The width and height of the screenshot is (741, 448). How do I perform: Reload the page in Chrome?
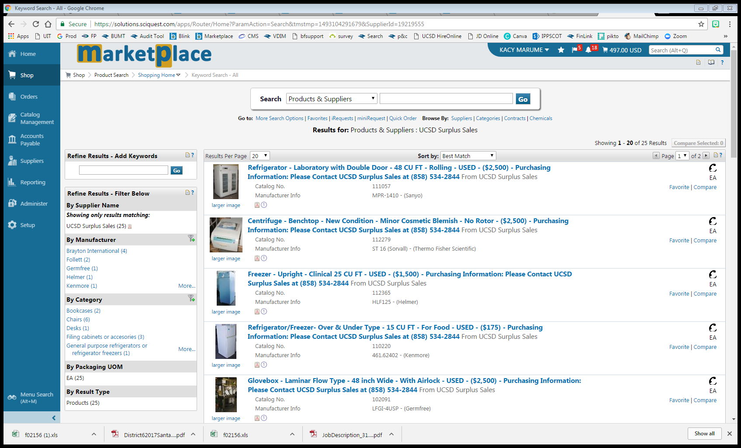point(36,24)
